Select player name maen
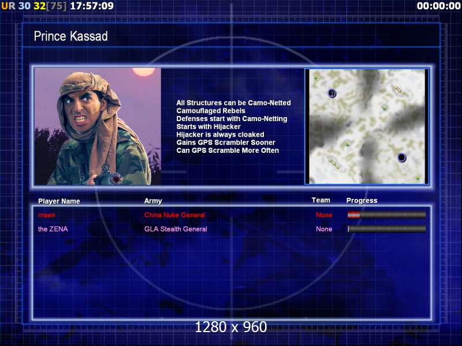The height and width of the screenshot is (346, 462). click(x=47, y=215)
